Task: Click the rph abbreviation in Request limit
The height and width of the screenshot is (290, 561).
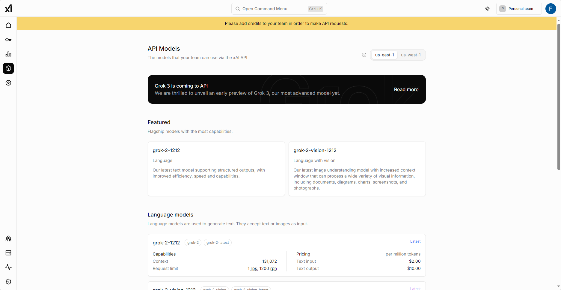Action: [x=274, y=269]
